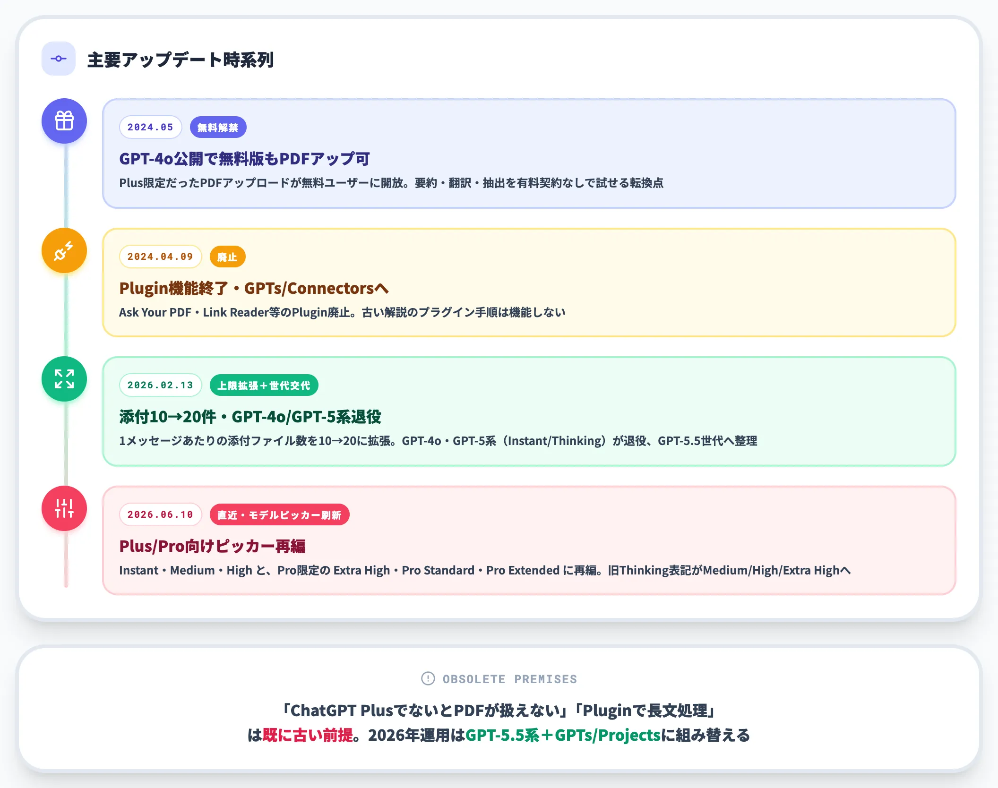998x788 pixels.
Task: Click the title Plus/Pro向けピッカー再編
Action: click(x=212, y=546)
